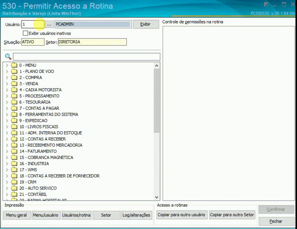The image size is (297, 229).
Task: Click folder icon of 3 - VENDA
Action: pos(14,84)
